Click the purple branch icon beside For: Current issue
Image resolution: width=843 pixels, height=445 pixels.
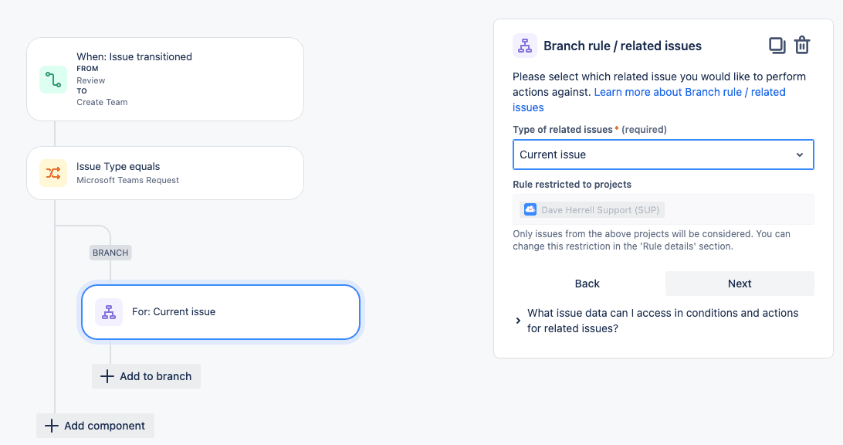[109, 312]
